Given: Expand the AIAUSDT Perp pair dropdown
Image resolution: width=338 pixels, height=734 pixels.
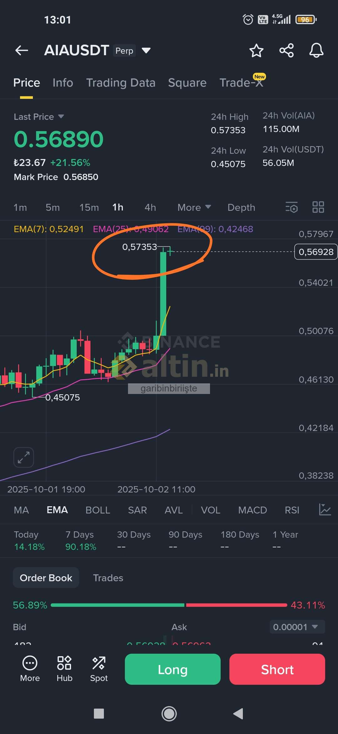Looking at the screenshot, I should click(146, 51).
